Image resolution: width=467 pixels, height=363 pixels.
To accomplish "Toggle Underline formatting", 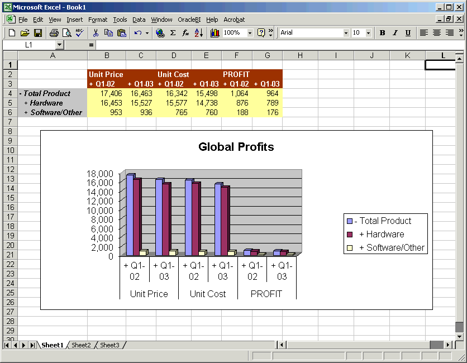I will point(408,33).
